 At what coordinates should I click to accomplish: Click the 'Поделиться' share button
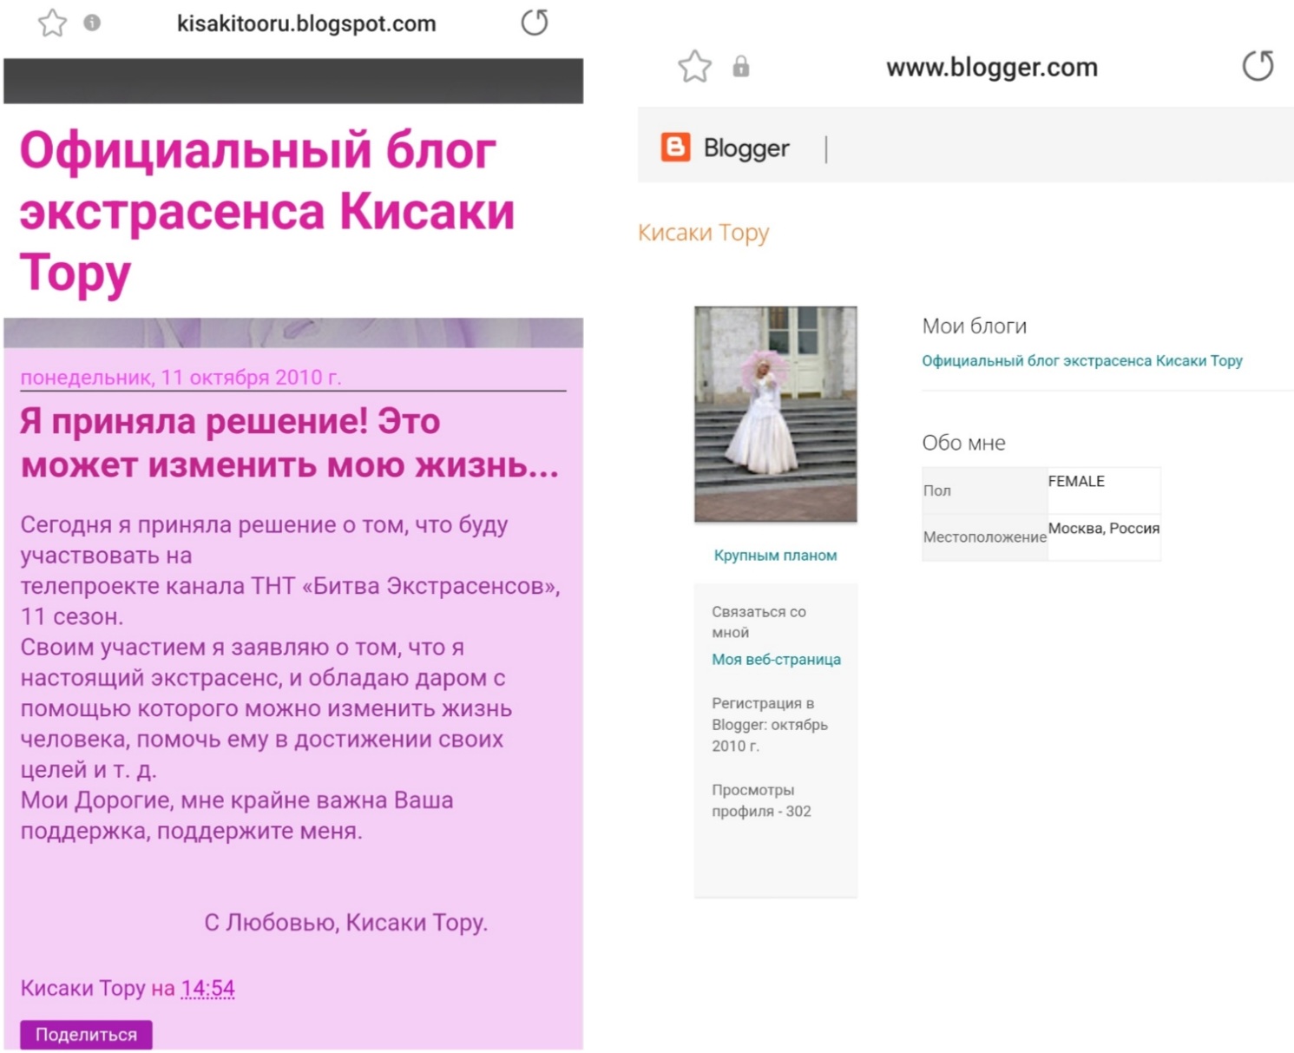tap(86, 1034)
